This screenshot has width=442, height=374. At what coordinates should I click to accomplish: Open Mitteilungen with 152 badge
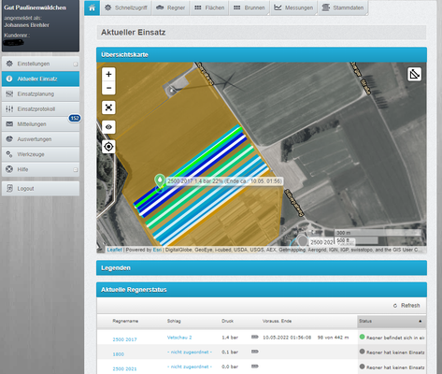(x=40, y=124)
